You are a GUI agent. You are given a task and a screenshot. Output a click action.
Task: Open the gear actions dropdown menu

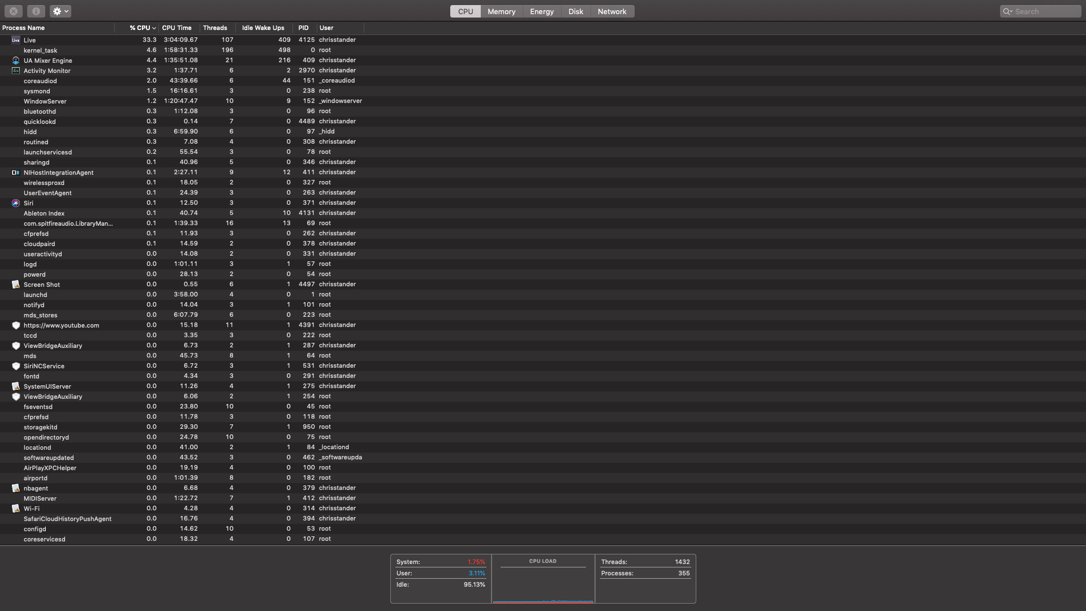pos(61,11)
